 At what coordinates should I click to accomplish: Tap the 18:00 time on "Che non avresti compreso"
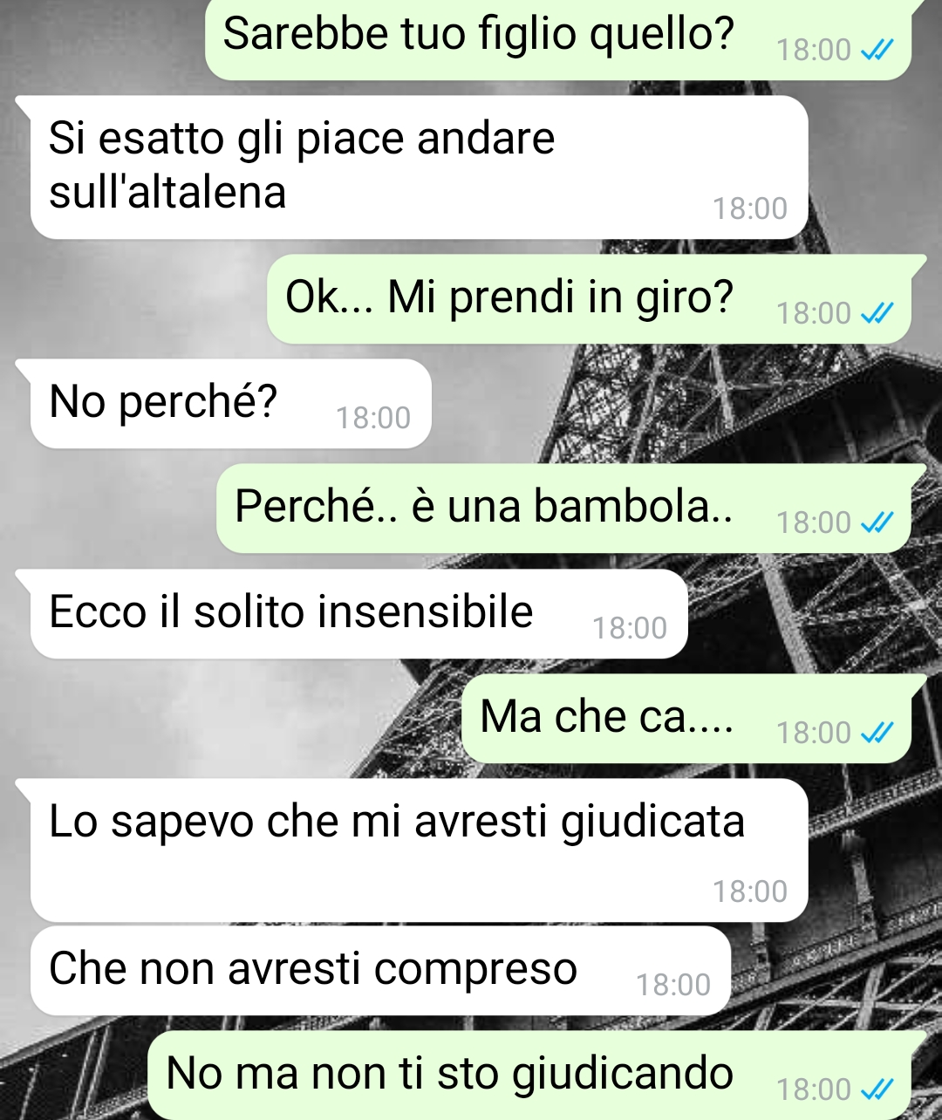(673, 985)
